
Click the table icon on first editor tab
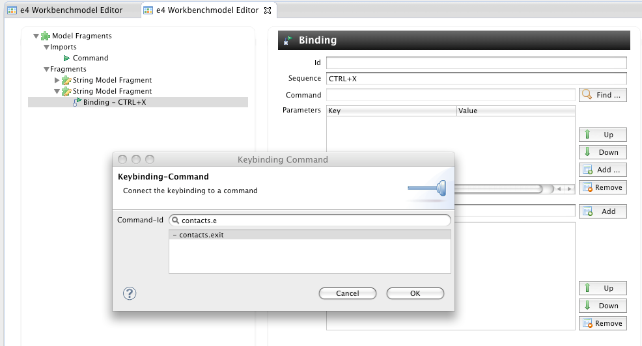pyautogui.click(x=12, y=10)
